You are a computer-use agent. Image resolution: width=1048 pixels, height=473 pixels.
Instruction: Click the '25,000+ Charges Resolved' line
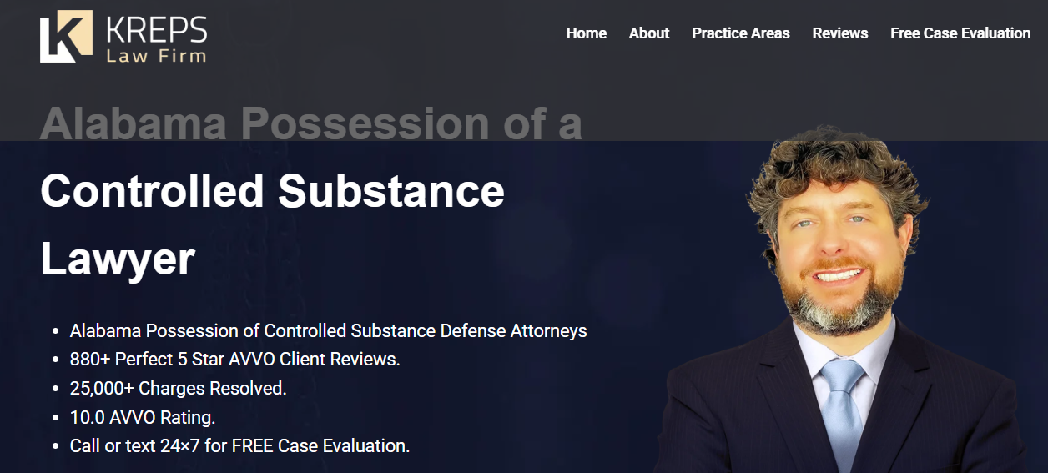178,388
